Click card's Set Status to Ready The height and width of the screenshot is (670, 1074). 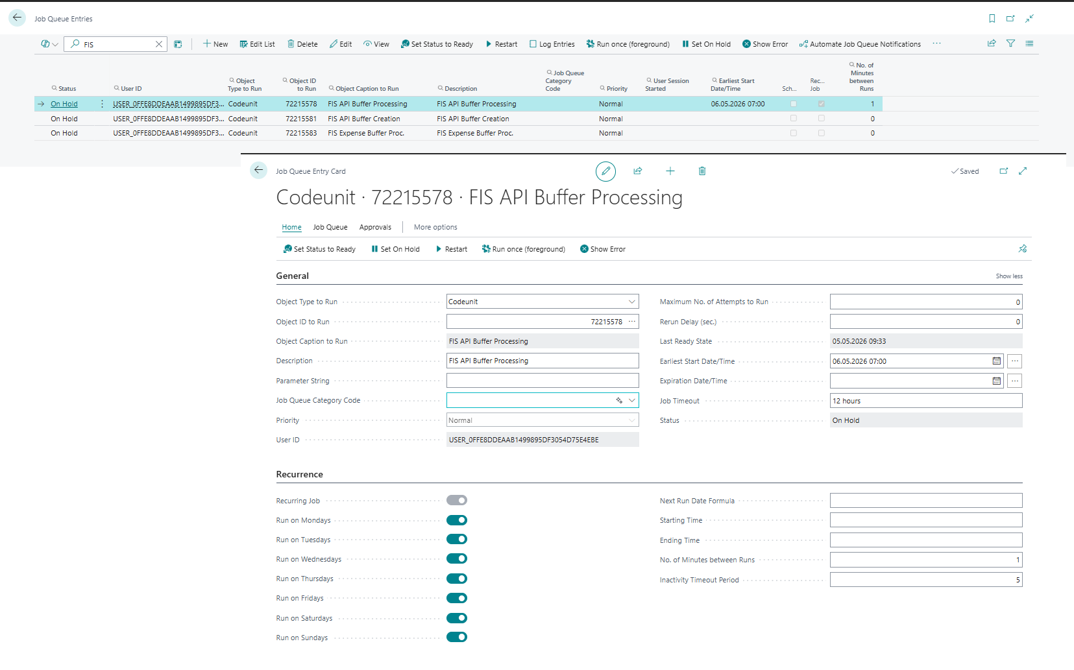click(319, 249)
